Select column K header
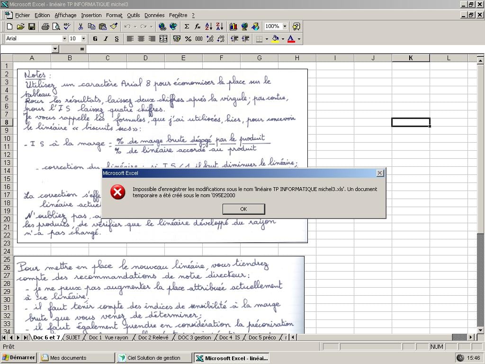Viewport: 485px width, 364px height. pyautogui.click(x=411, y=58)
